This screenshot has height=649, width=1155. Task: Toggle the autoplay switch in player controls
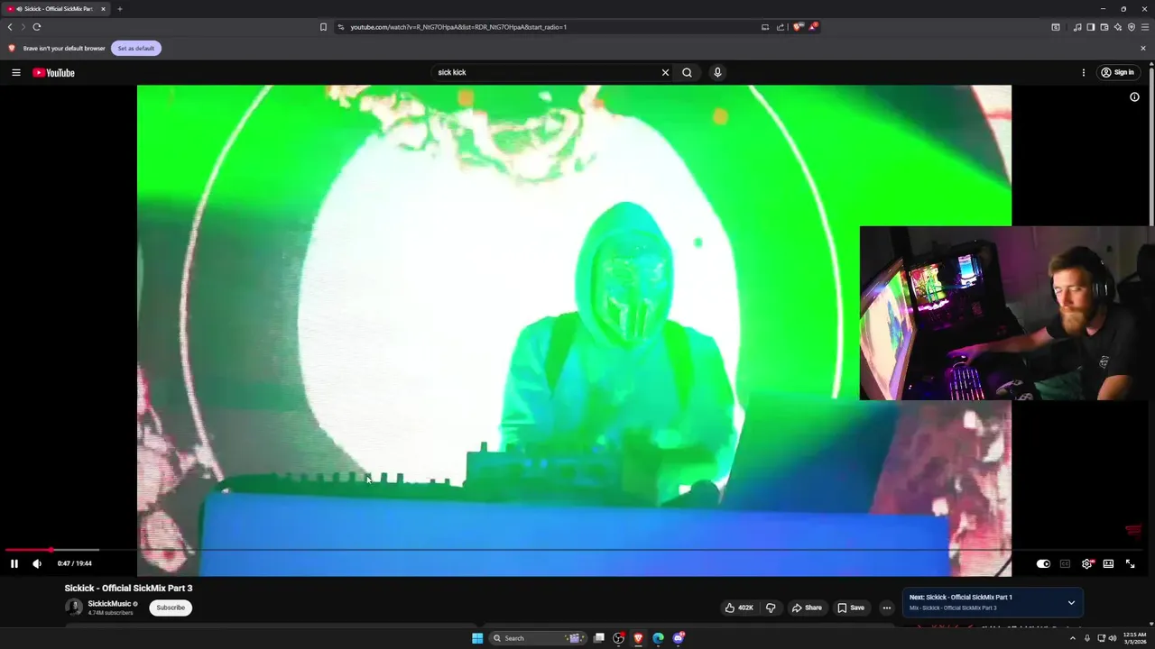(x=1043, y=563)
